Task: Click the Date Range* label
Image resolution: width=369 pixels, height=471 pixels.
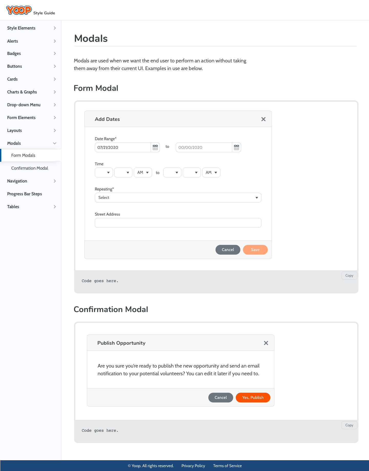Action: (106, 139)
